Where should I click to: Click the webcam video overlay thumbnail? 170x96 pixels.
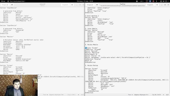(x=19, y=85)
